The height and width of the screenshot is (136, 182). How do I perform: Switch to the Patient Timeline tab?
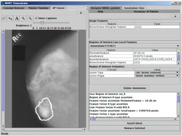[38, 8]
